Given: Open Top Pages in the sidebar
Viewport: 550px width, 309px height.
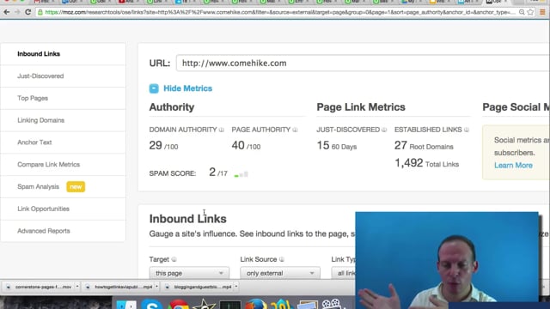Looking at the screenshot, I should (63, 98).
